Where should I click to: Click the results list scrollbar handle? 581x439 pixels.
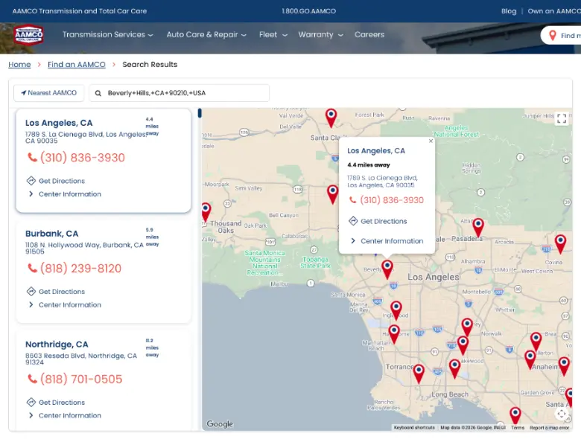(200, 113)
